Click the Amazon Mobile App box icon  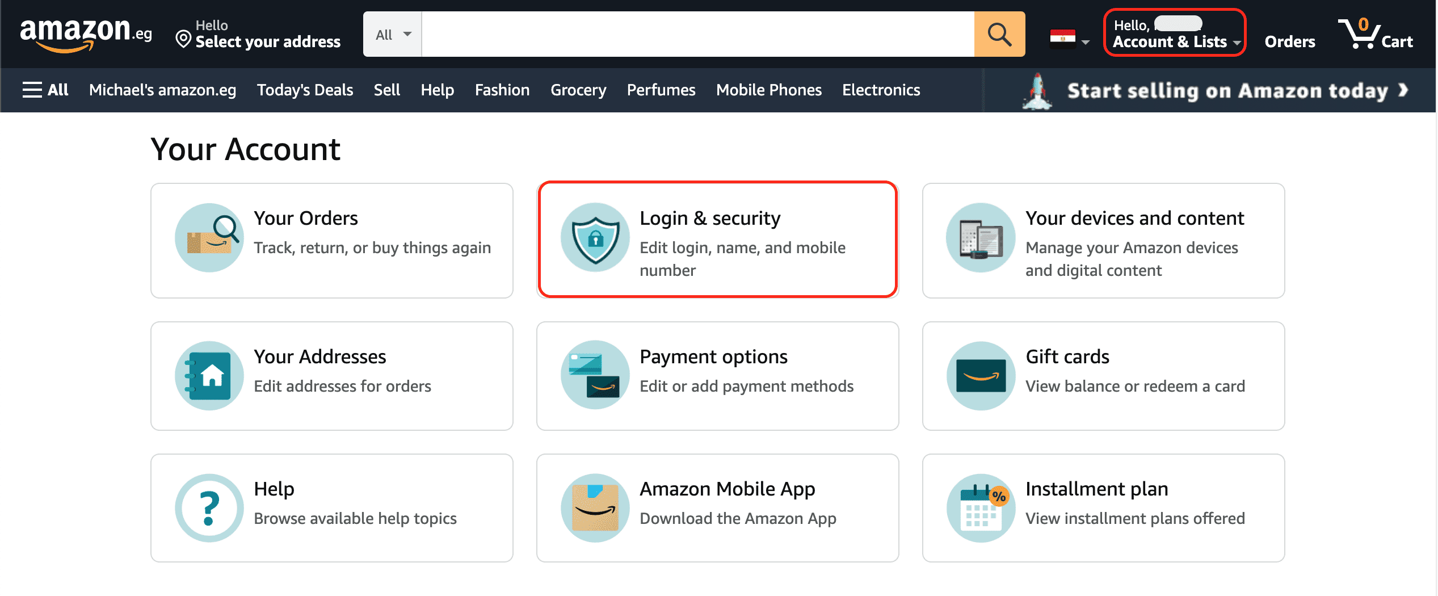tap(595, 507)
